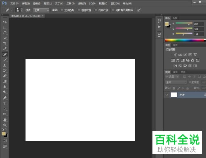Toggle lock position in Layers panel
This screenshot has width=206, height=158.
point(183,88)
